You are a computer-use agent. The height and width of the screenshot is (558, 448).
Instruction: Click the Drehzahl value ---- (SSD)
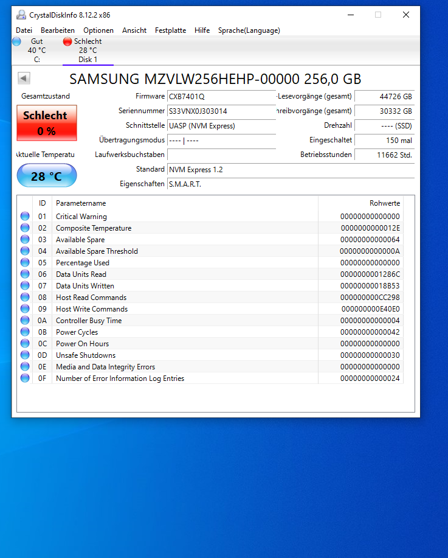[385, 125]
